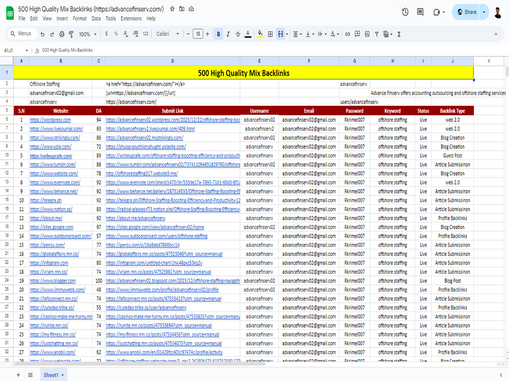
Task: Open the Calibri font dropdown
Action: pos(167,34)
